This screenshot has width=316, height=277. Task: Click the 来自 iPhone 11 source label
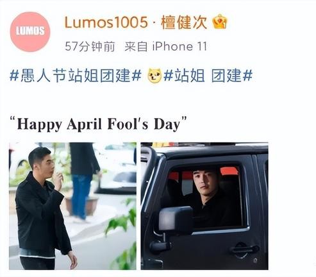pyautogui.click(x=166, y=46)
